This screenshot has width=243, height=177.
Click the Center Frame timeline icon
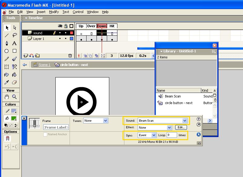[79, 56]
